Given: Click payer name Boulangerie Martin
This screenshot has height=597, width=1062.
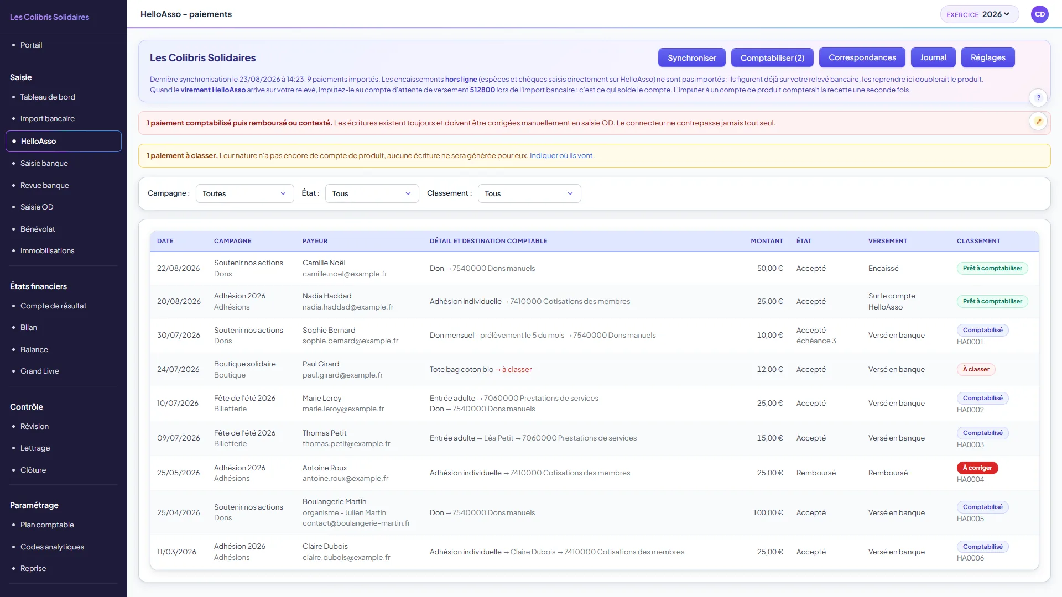Looking at the screenshot, I should click(334, 501).
